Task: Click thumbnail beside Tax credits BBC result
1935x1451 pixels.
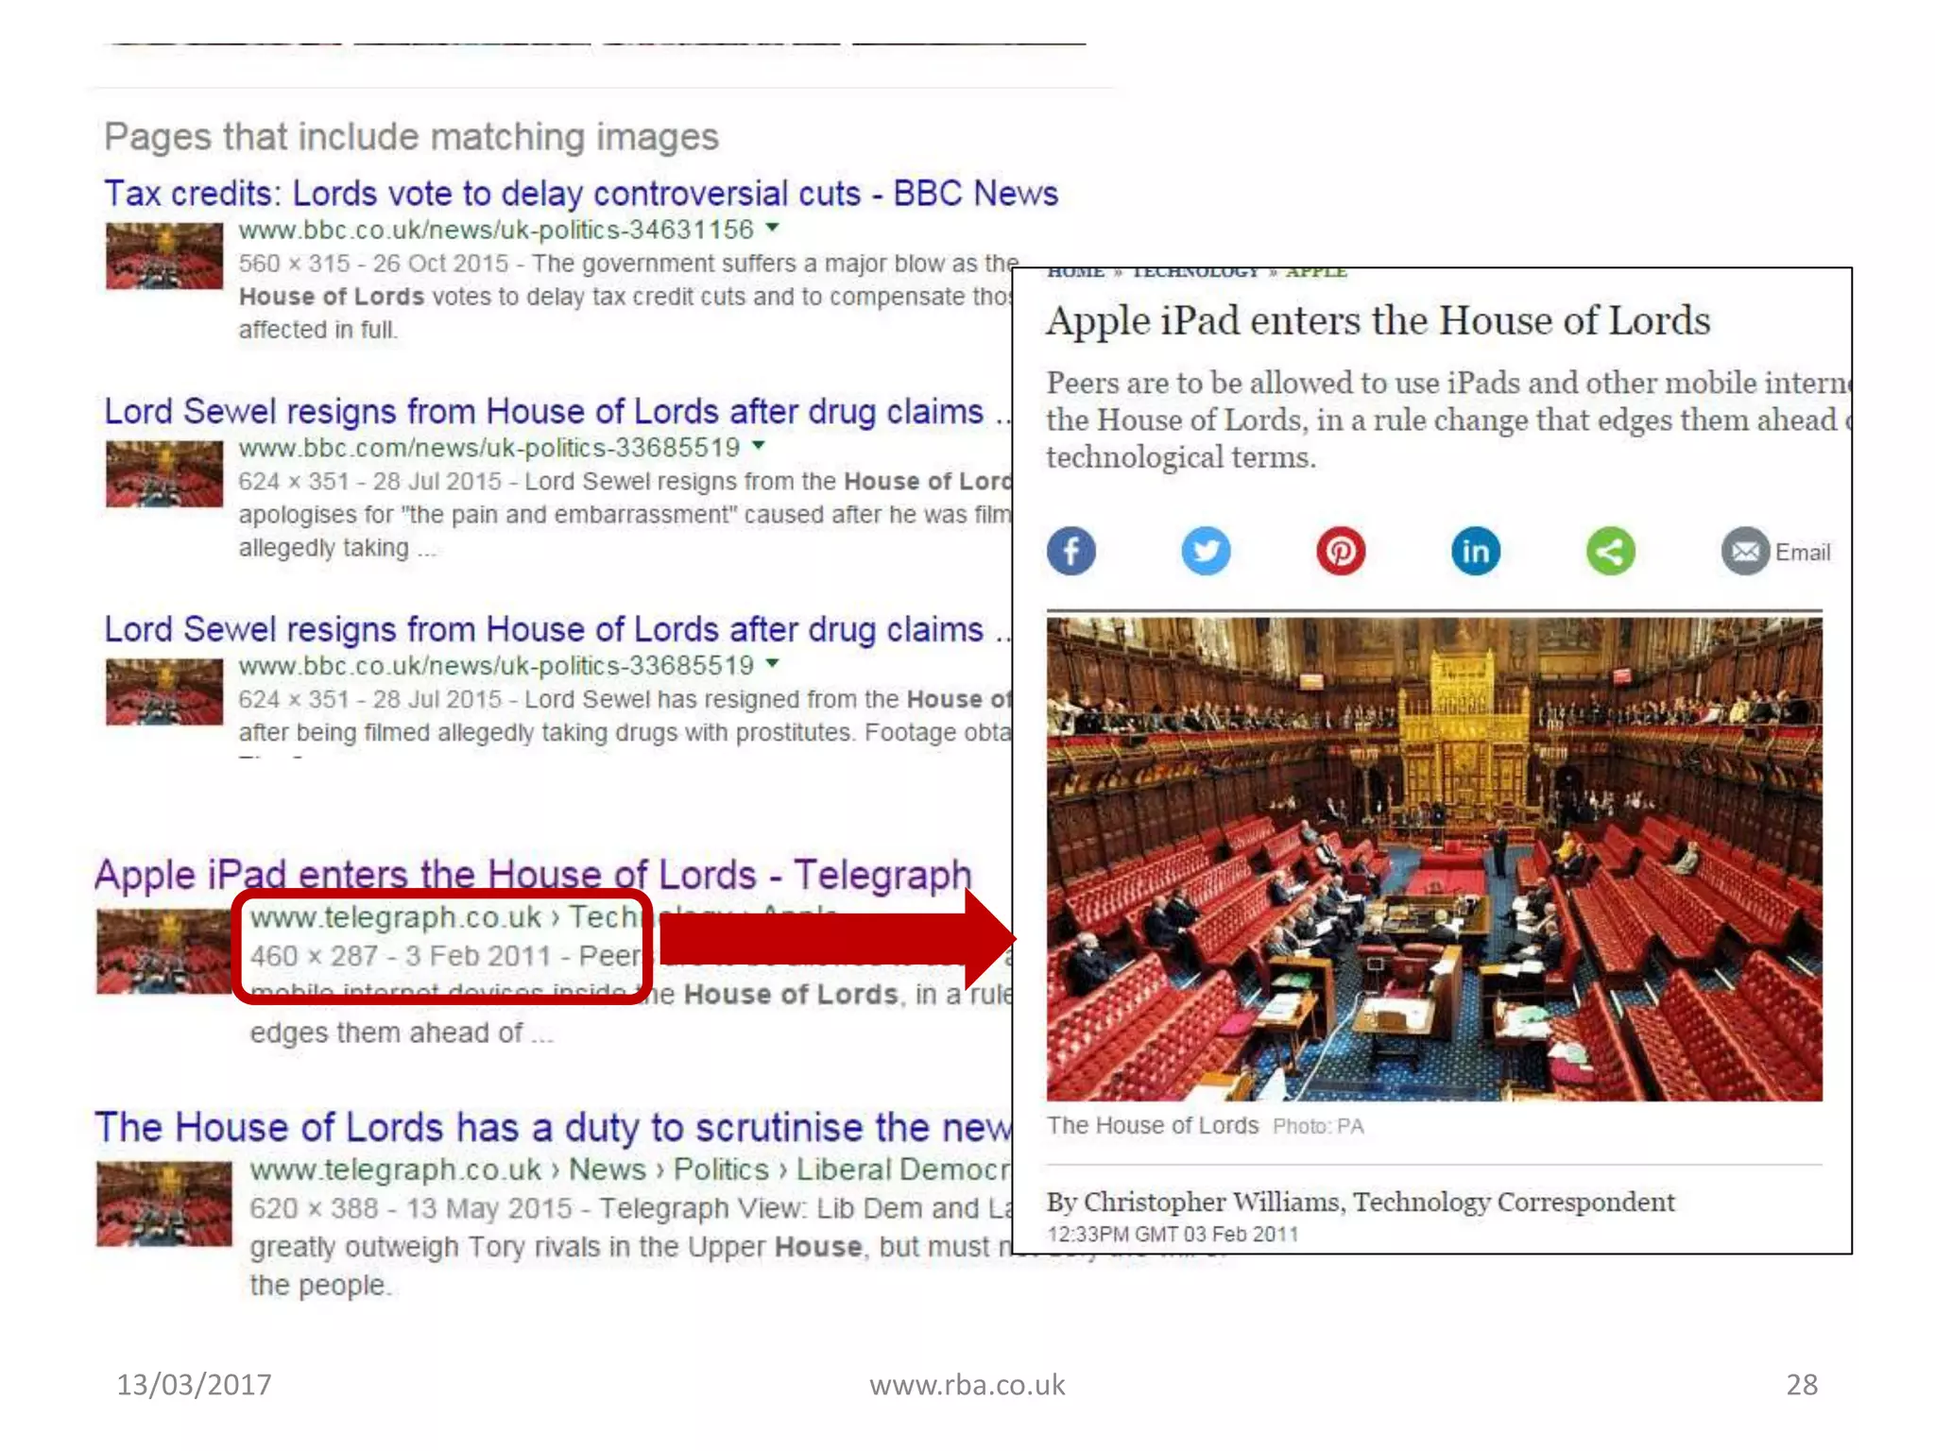Action: [164, 255]
